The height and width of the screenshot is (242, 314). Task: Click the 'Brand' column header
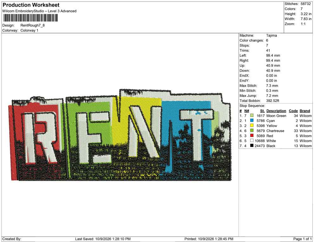pyautogui.click(x=305, y=111)
